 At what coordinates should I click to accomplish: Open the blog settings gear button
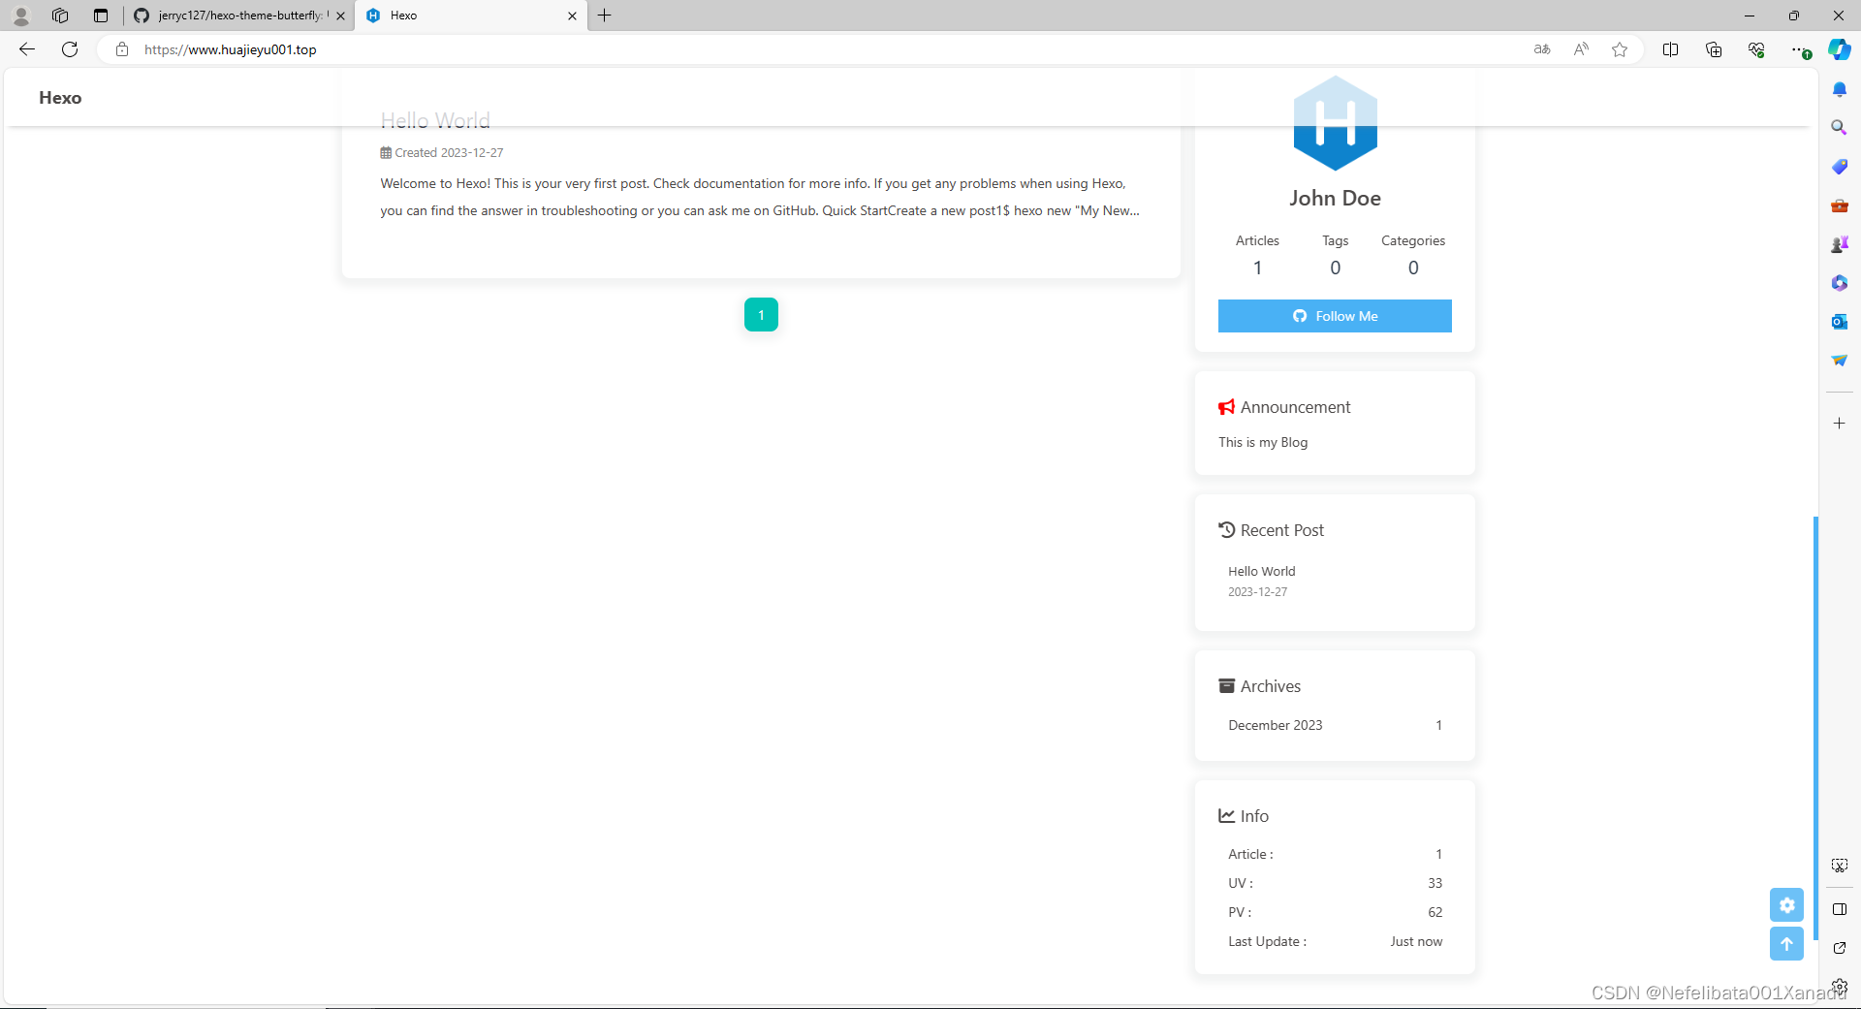pos(1786,905)
